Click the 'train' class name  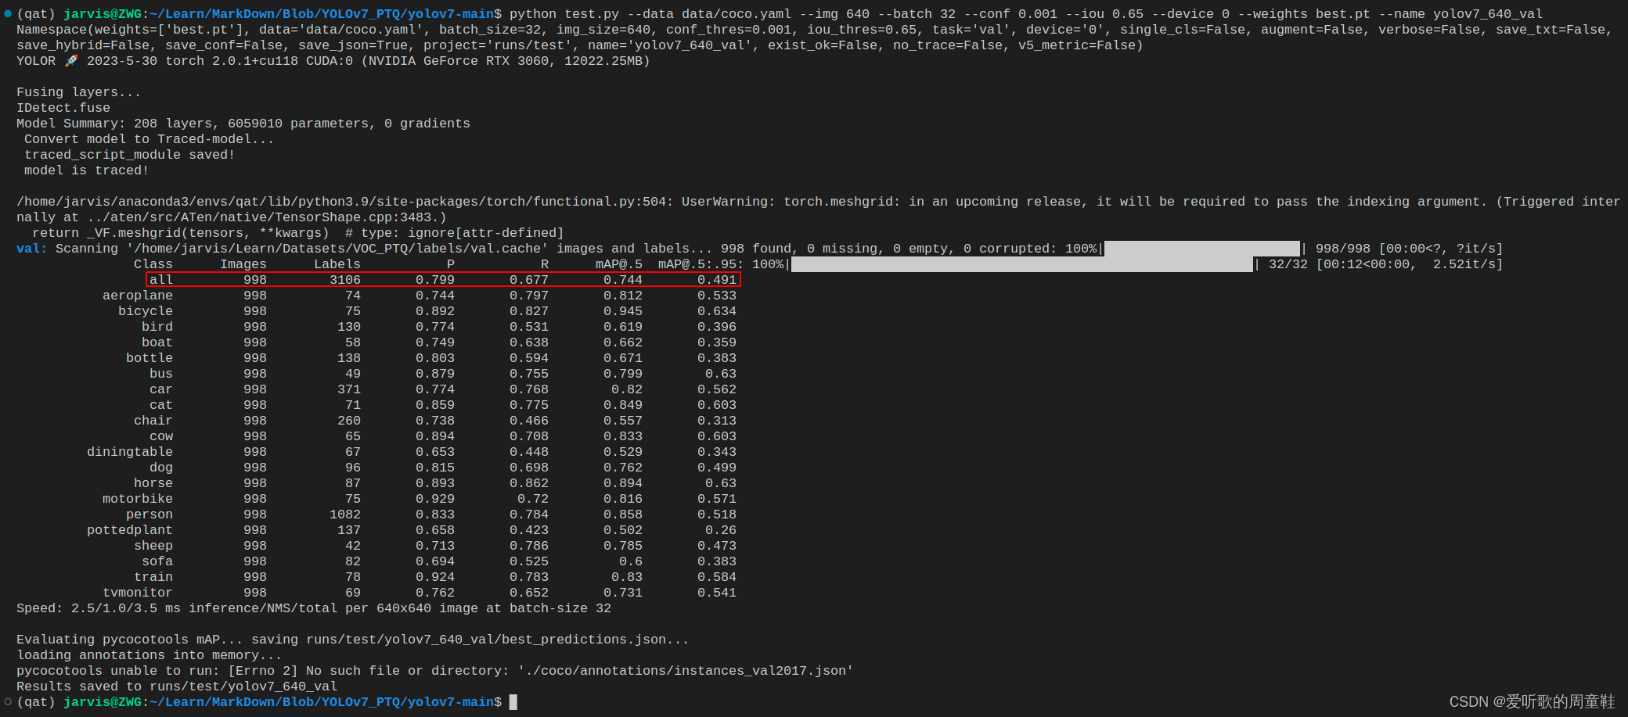tap(153, 577)
